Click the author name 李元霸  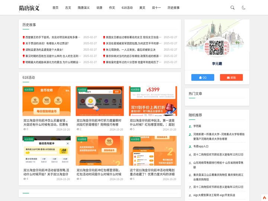[x=217, y=64]
